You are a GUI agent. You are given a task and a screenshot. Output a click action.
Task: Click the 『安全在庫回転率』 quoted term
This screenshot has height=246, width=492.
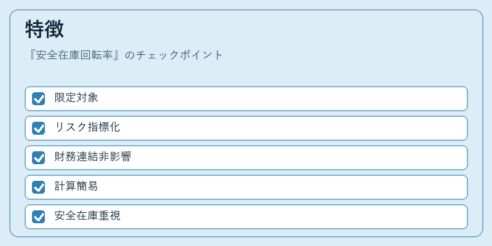coord(74,55)
